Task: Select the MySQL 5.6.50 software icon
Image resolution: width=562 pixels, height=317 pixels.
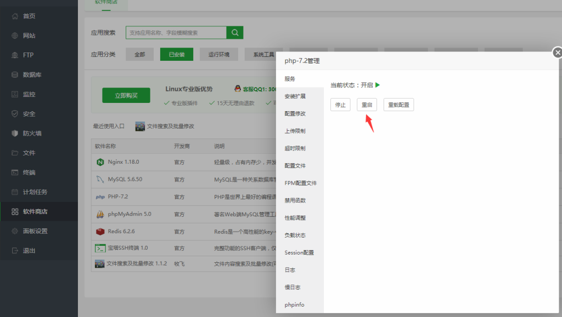Action: (x=100, y=178)
